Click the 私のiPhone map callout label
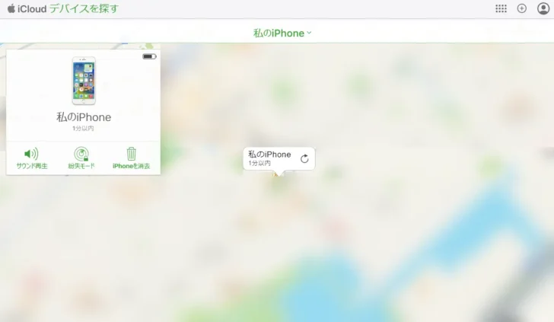 (269, 155)
